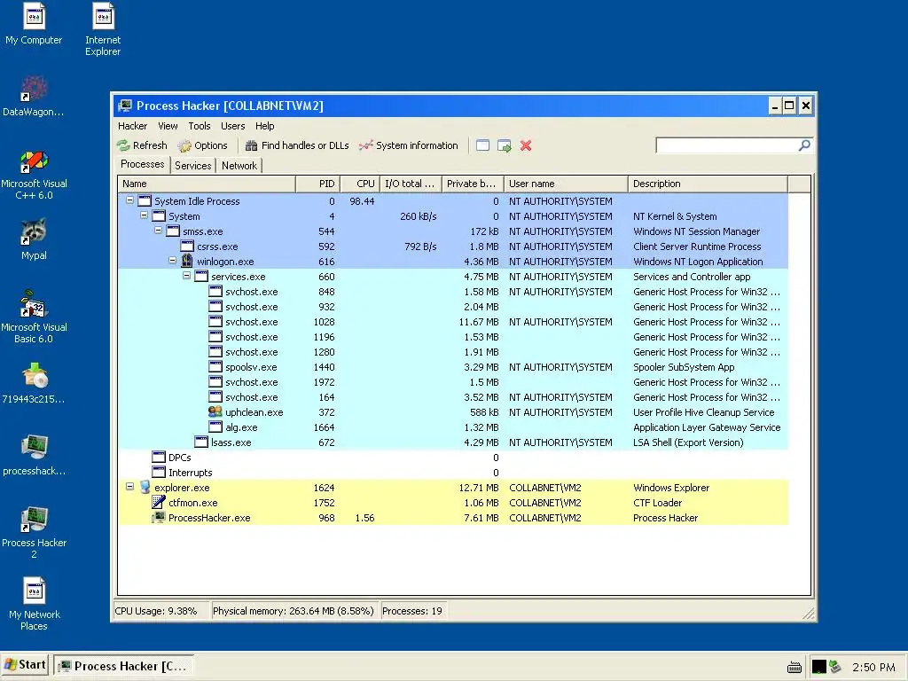The width and height of the screenshot is (908, 681).
Task: Click the ctfmon.exe pen icon
Action: [x=158, y=502]
